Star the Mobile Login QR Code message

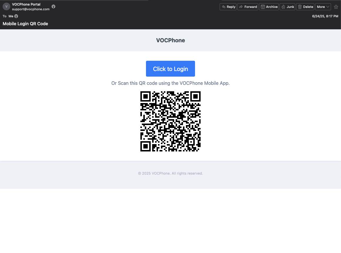click(x=336, y=6)
